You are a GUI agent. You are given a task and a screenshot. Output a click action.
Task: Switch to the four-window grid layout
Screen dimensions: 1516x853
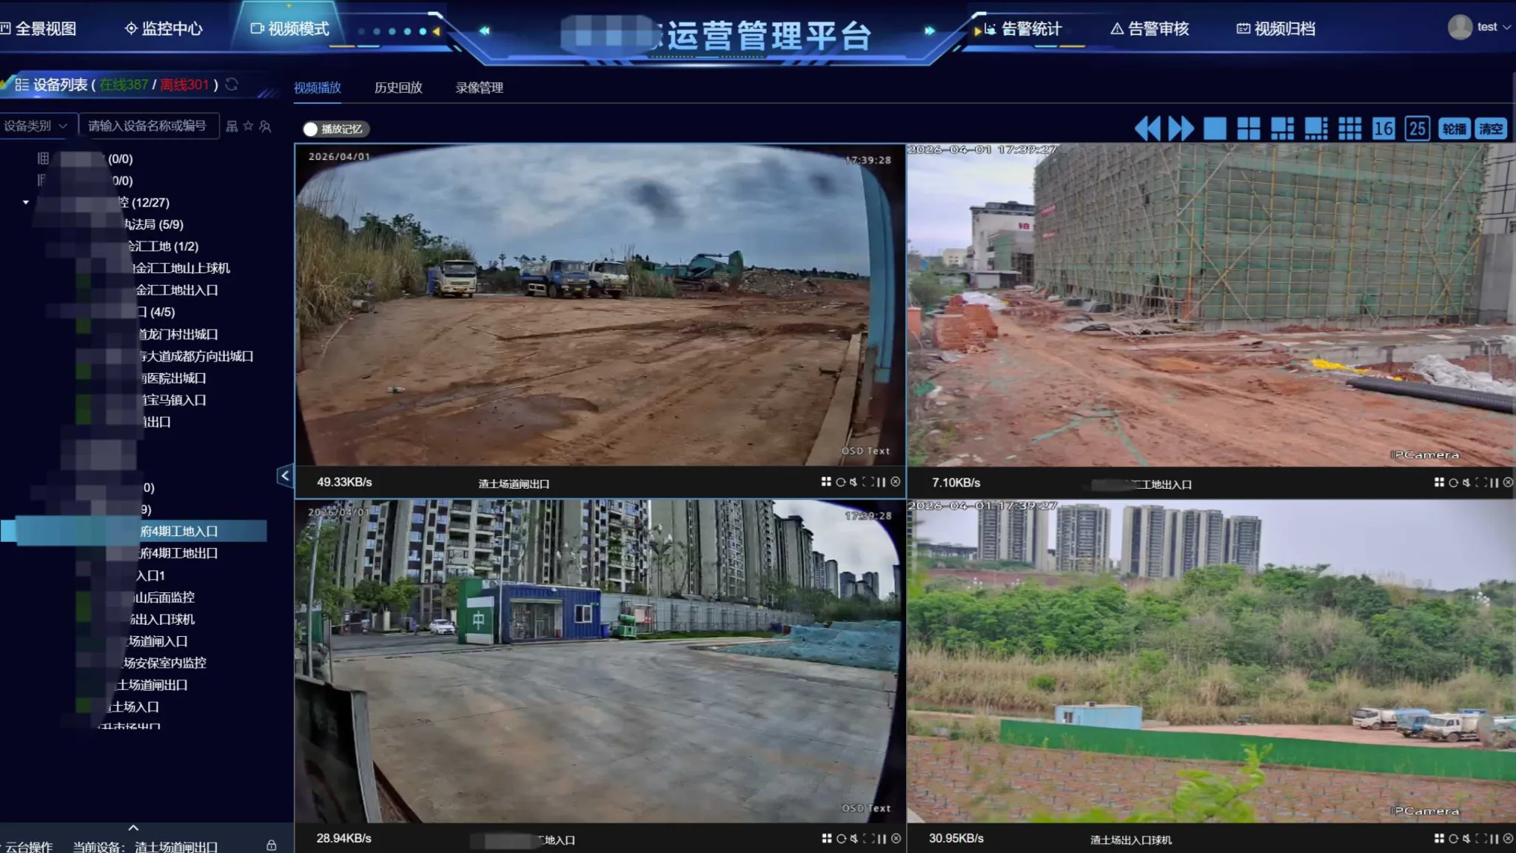tap(1248, 129)
